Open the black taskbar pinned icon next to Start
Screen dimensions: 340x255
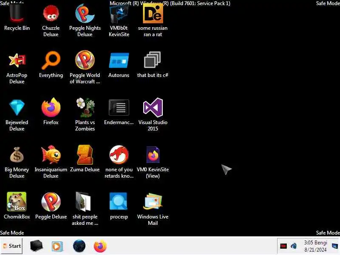[x=36, y=246]
